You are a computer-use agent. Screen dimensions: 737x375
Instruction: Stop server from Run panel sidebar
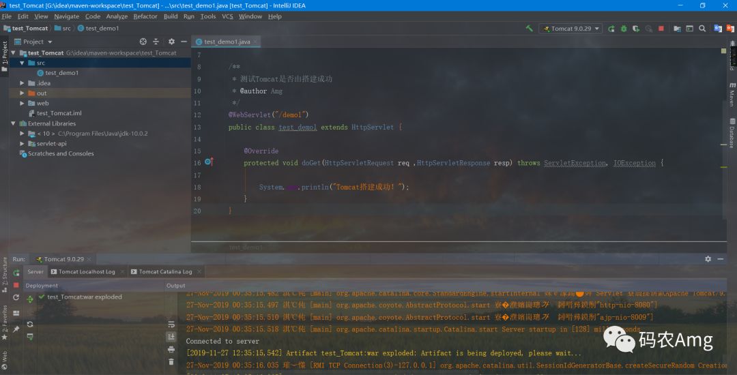click(x=16, y=285)
